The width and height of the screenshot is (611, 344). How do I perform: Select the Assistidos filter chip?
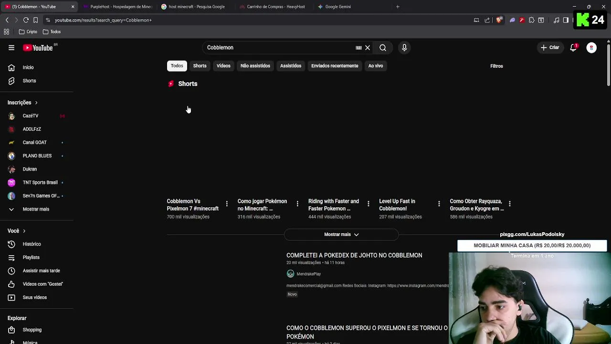pyautogui.click(x=291, y=66)
